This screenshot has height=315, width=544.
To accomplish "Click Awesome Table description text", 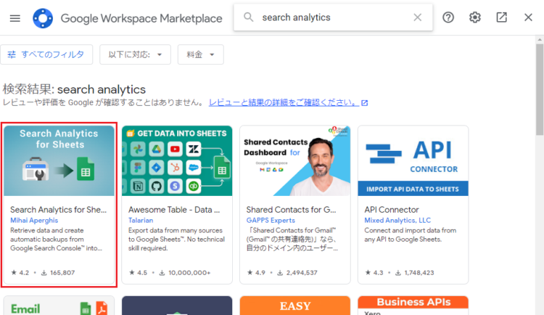I will click(x=176, y=240).
